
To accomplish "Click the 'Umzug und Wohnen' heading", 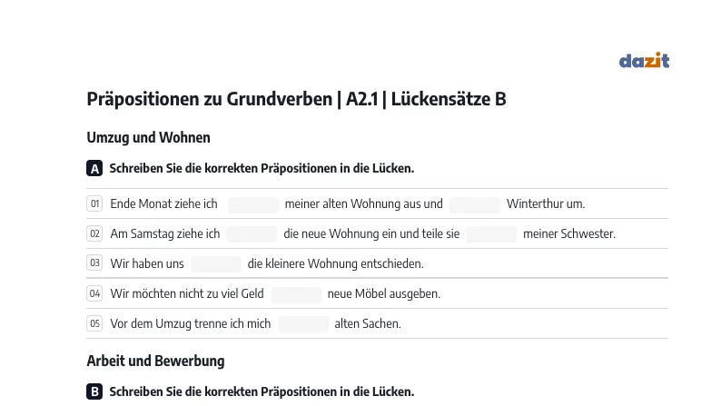I will pyautogui.click(x=149, y=137).
